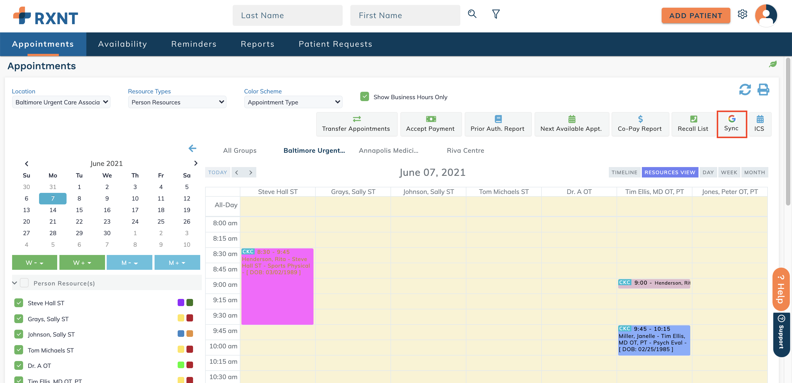Image resolution: width=792 pixels, height=383 pixels.
Task: Open Prior Auth. Report
Action: pos(497,124)
